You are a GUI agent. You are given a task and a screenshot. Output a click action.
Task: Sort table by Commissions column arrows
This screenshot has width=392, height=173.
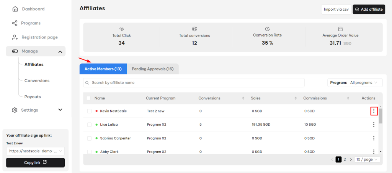pyautogui.click(x=348, y=98)
